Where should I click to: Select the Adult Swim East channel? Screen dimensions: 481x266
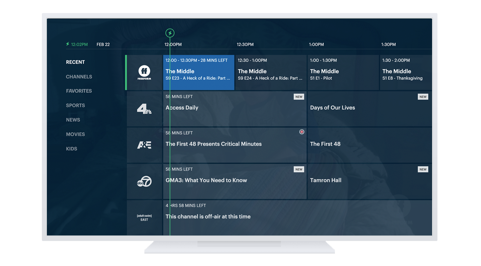[x=144, y=217]
